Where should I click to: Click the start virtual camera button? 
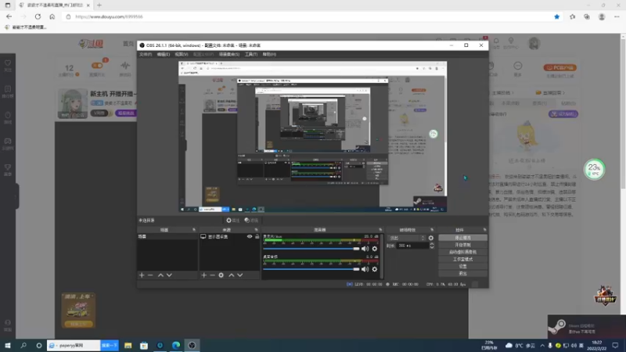[x=462, y=252]
